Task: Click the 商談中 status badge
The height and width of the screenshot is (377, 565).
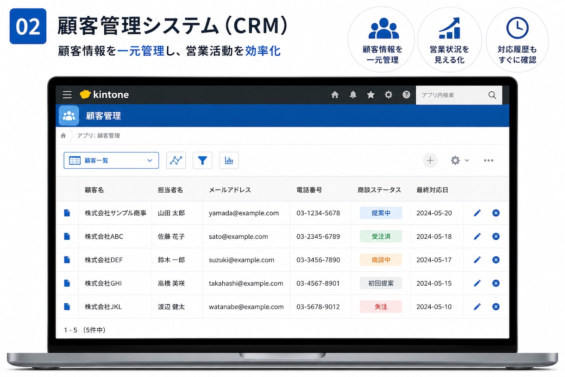Action: pyautogui.click(x=381, y=260)
